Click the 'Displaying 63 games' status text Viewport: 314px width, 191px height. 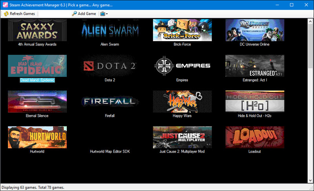click(x=33, y=187)
